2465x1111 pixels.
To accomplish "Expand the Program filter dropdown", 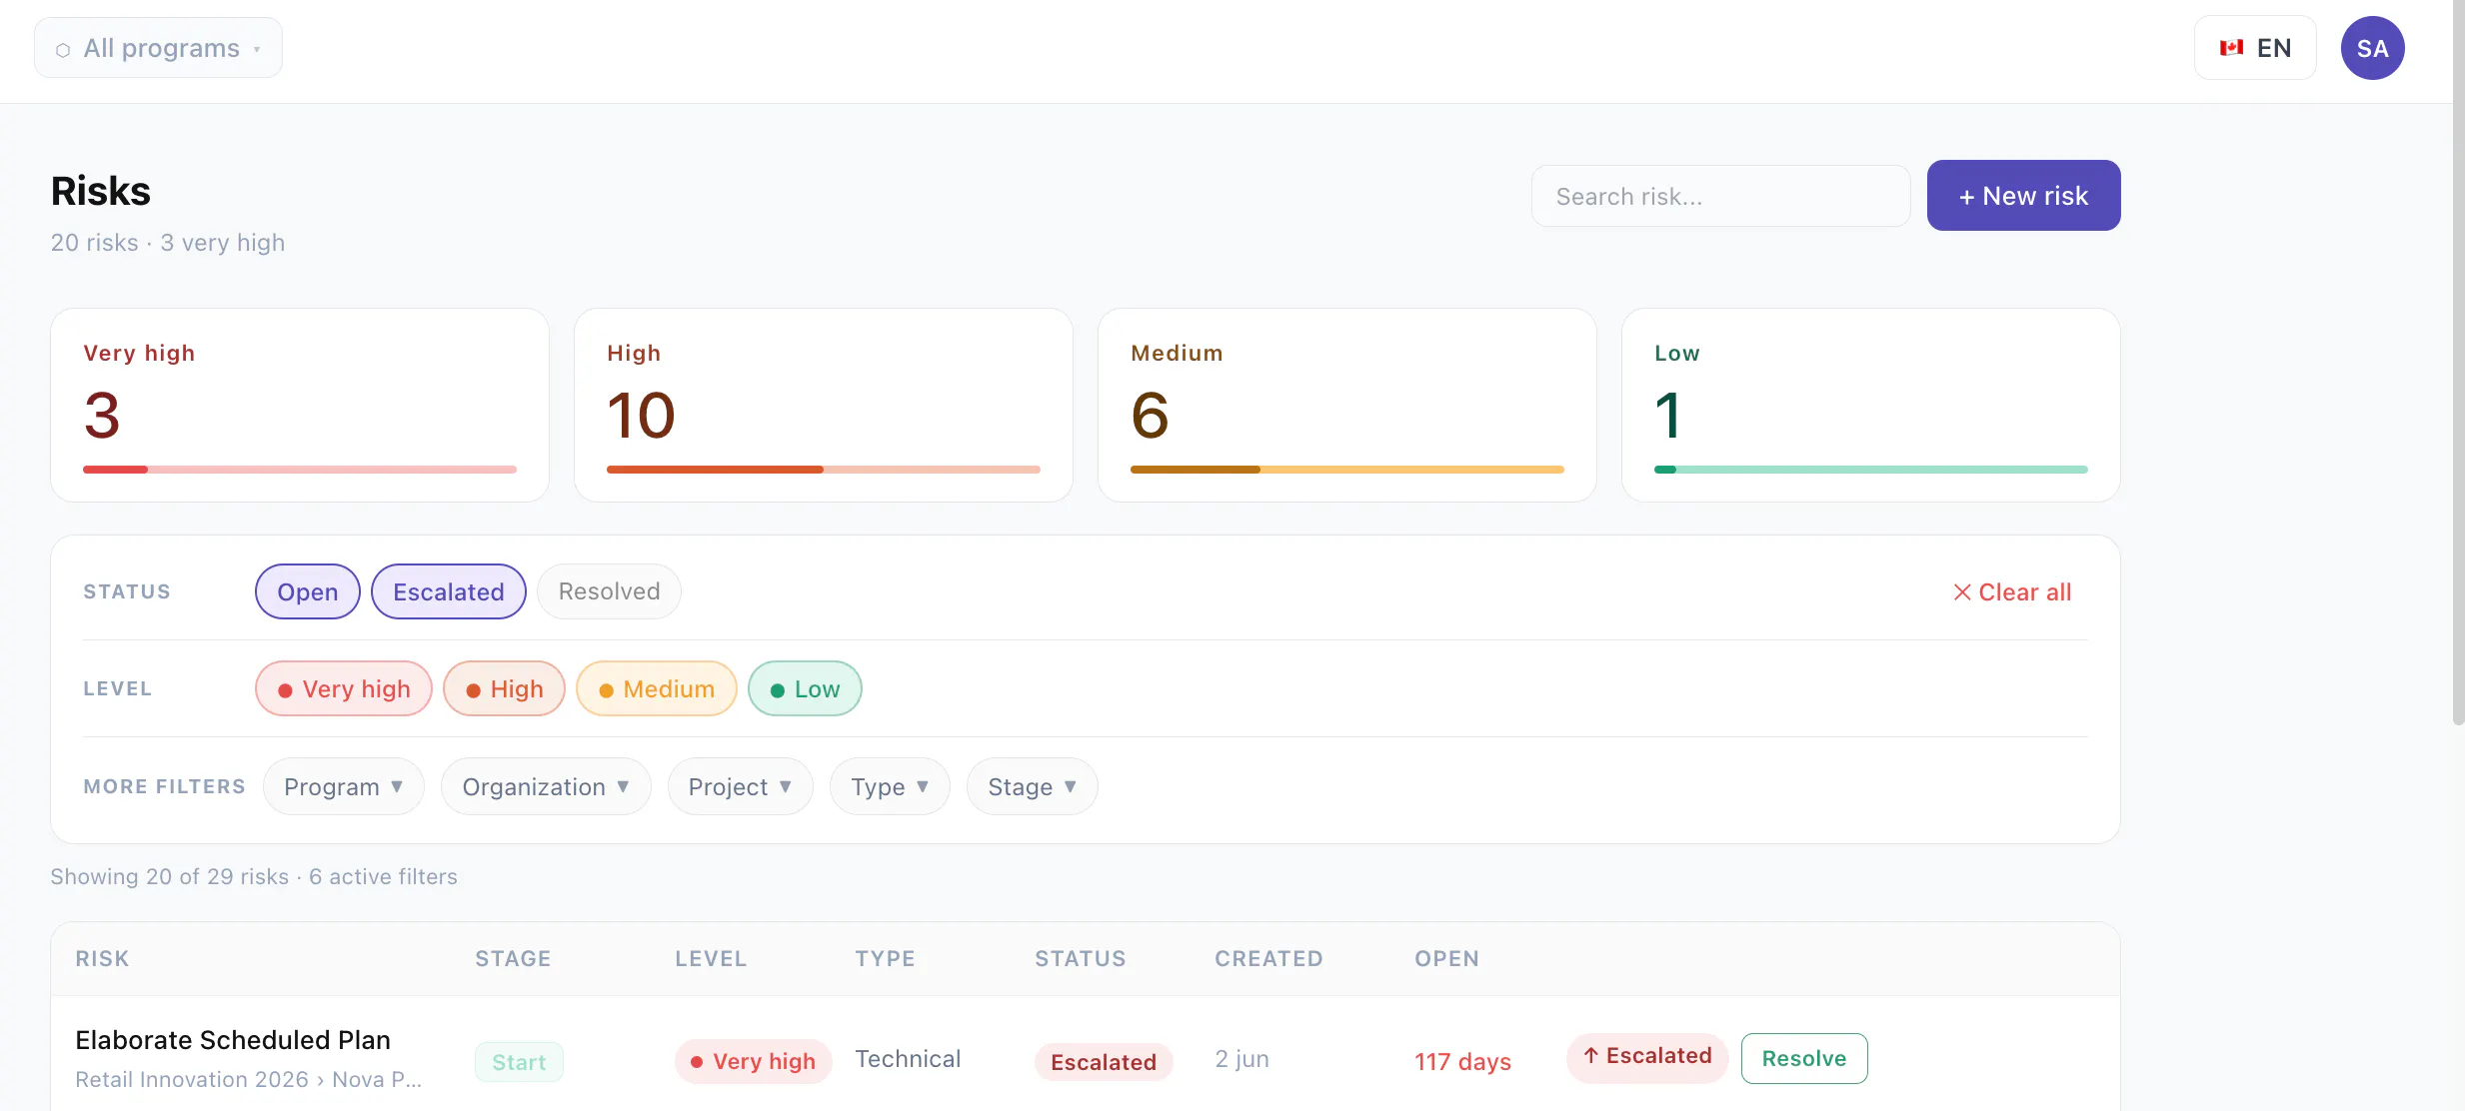I will 344,786.
